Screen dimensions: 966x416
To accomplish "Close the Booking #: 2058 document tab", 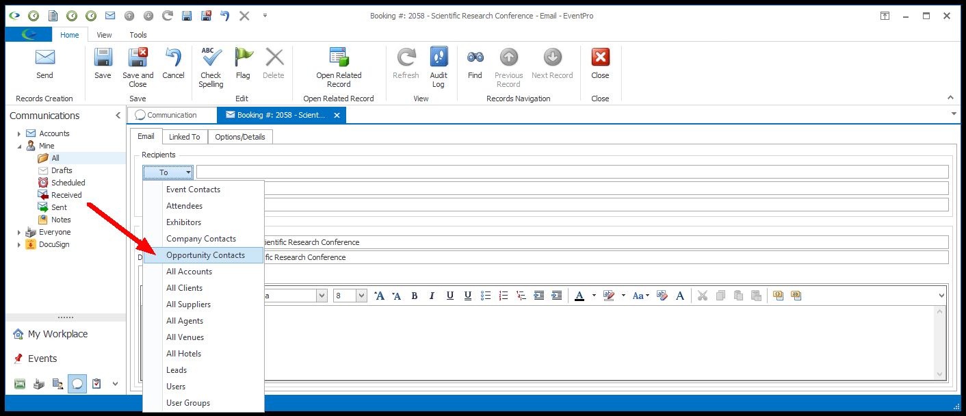I will point(337,115).
